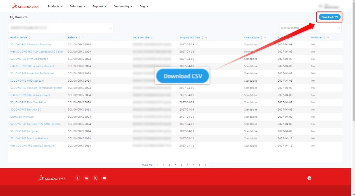Open the Release column filter chevron
The height and width of the screenshot is (196, 355).
(83, 38)
